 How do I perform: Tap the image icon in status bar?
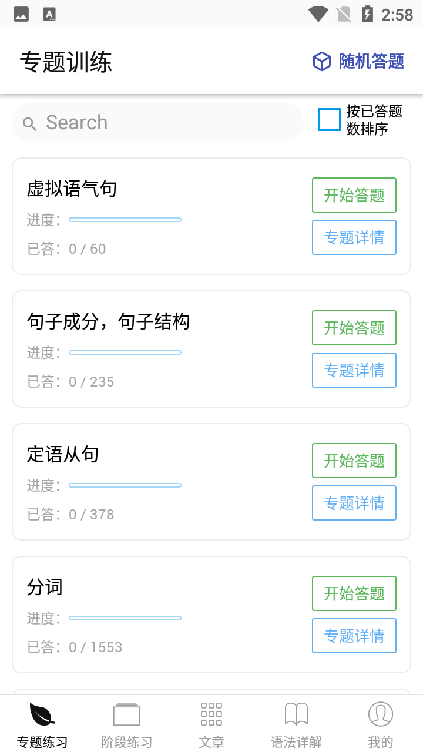pos(21,14)
